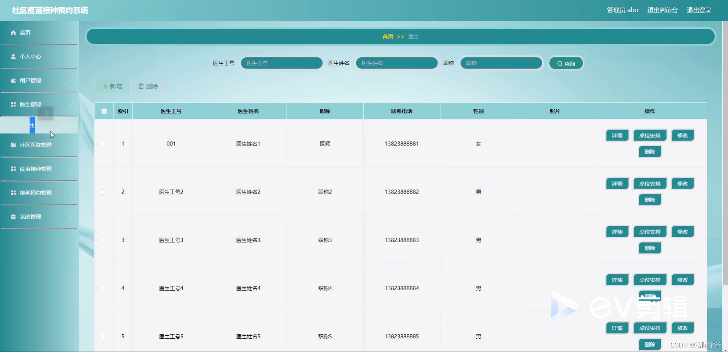Check the checkbox for 医生姓名3 row
Viewport: 728px width, 352px height.
(x=103, y=240)
